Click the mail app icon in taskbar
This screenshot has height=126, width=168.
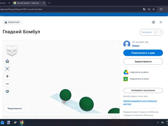click(x=2, y=122)
